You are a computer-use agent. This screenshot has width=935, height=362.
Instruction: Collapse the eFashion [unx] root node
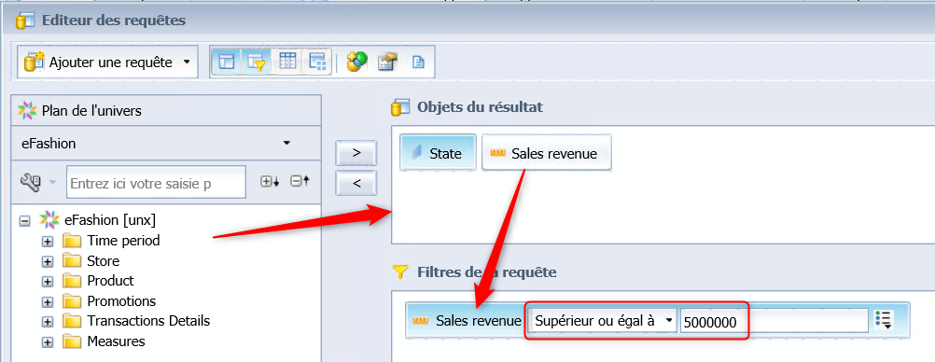click(24, 220)
